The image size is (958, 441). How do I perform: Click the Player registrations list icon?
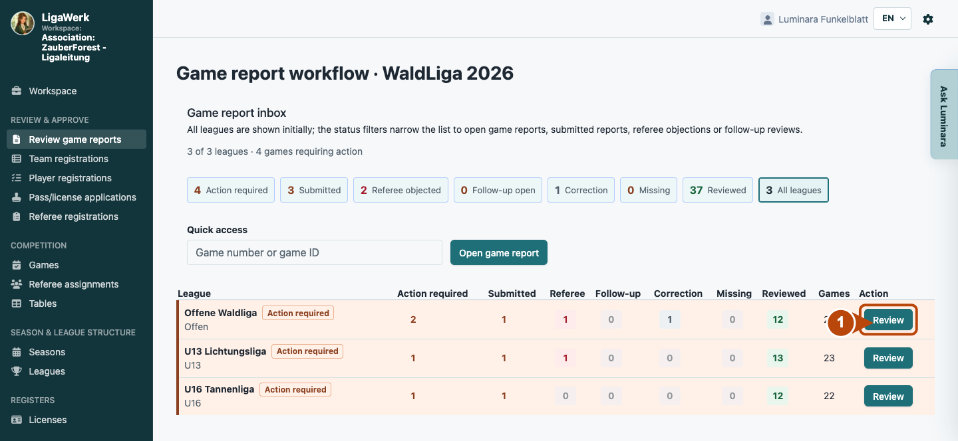(x=17, y=178)
